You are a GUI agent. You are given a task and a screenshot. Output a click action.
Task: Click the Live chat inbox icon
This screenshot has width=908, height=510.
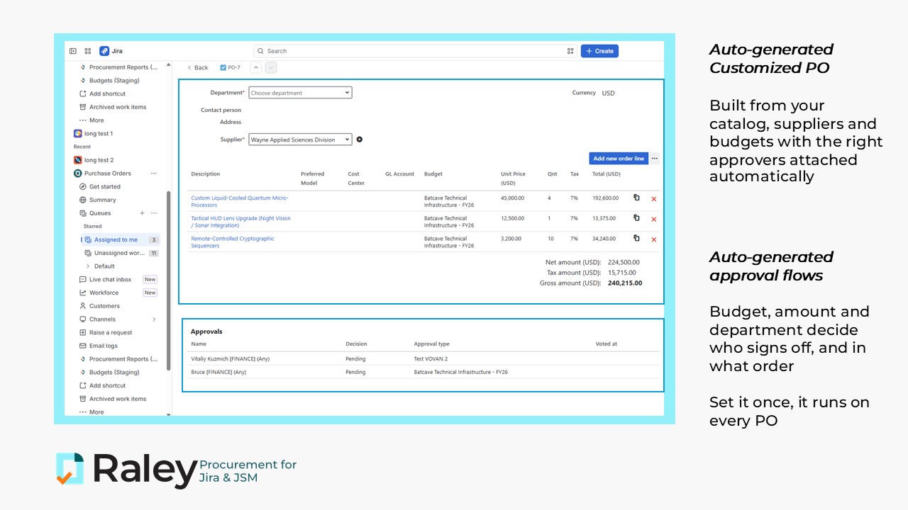coord(83,280)
